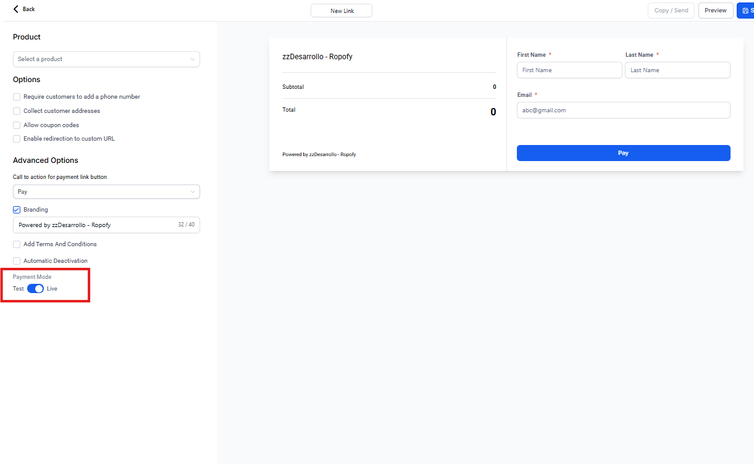Click the blue Pay button
This screenshot has width=754, height=464.
tap(623, 153)
